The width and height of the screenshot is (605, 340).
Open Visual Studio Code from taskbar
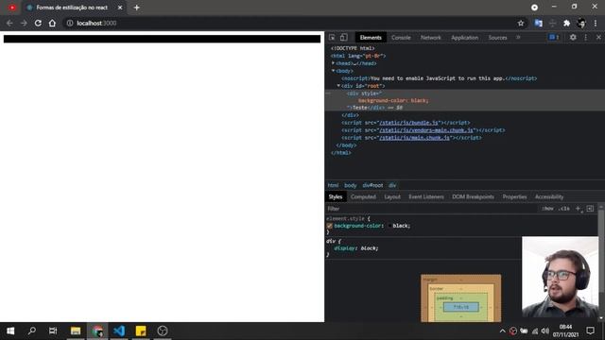tap(119, 331)
